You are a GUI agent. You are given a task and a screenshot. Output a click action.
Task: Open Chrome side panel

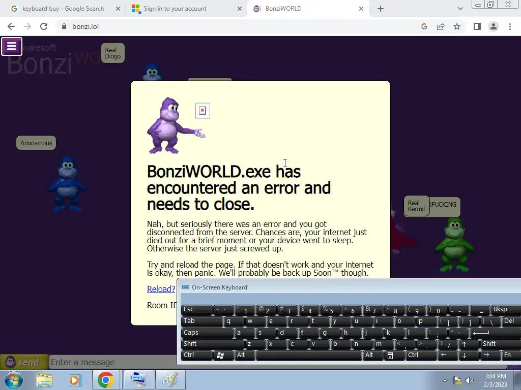(477, 26)
